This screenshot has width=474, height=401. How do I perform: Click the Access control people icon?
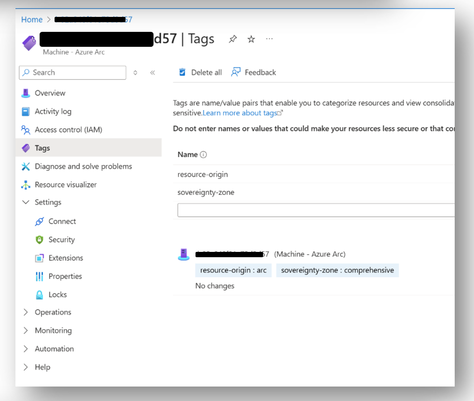click(26, 130)
